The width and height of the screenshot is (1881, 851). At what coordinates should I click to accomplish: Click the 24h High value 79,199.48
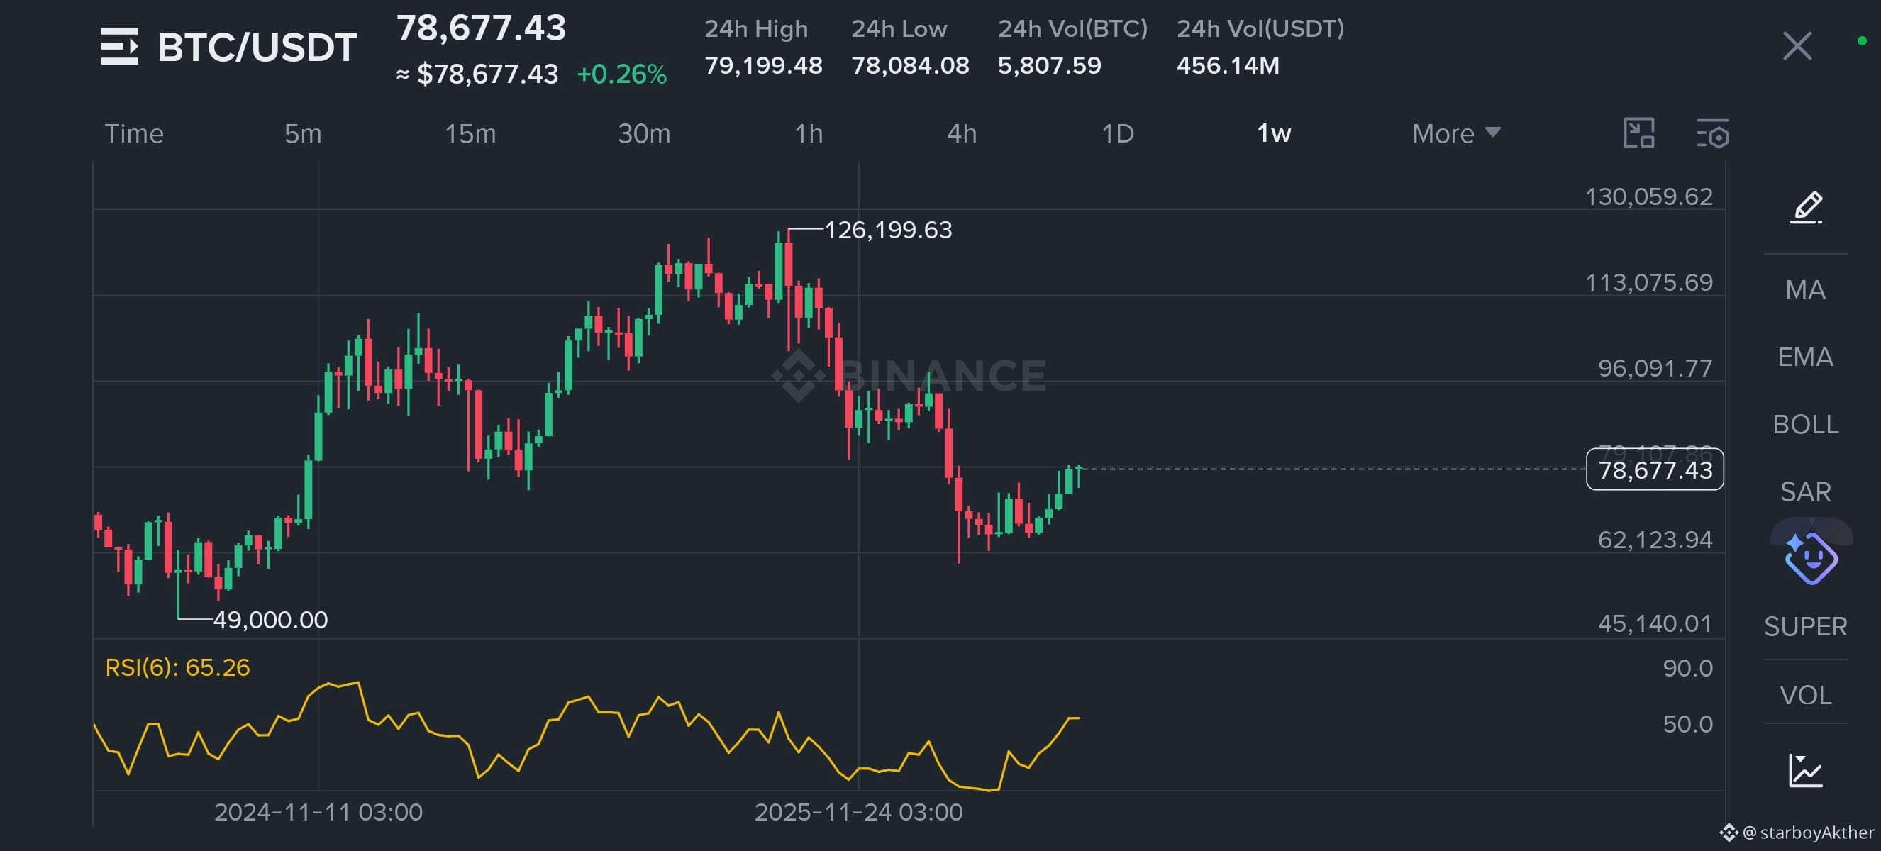[763, 66]
